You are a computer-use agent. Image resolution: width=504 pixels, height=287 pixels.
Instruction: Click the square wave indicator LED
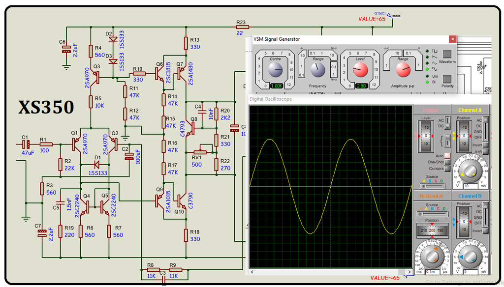tap(427, 51)
